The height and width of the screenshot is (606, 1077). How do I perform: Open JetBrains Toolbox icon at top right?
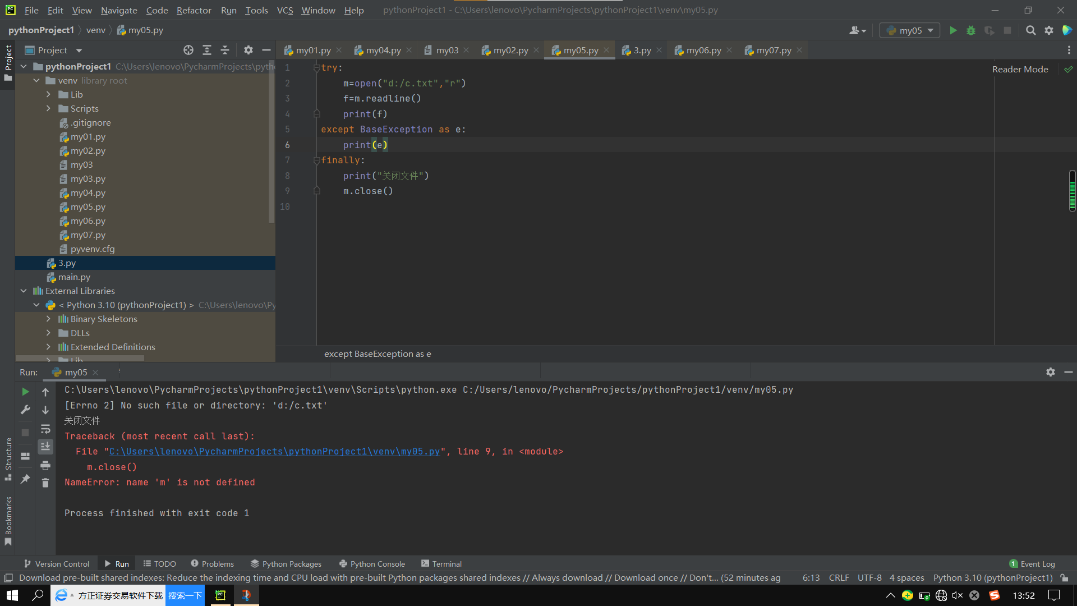(1067, 30)
